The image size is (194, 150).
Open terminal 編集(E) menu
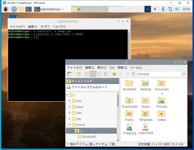[33, 27]
